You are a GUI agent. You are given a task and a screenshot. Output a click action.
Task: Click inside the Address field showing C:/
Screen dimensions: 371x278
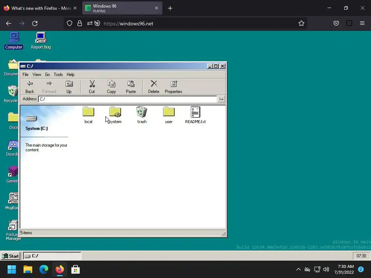point(128,99)
